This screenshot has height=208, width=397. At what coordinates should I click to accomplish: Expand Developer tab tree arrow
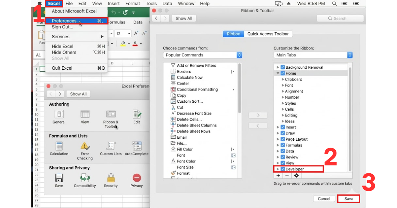[278, 169]
